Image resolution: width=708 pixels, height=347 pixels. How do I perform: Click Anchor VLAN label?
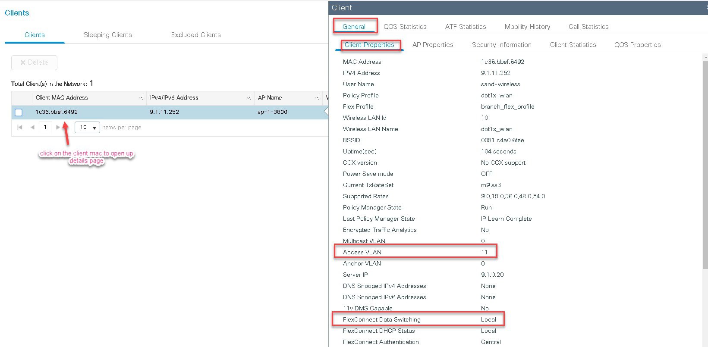[362, 264]
